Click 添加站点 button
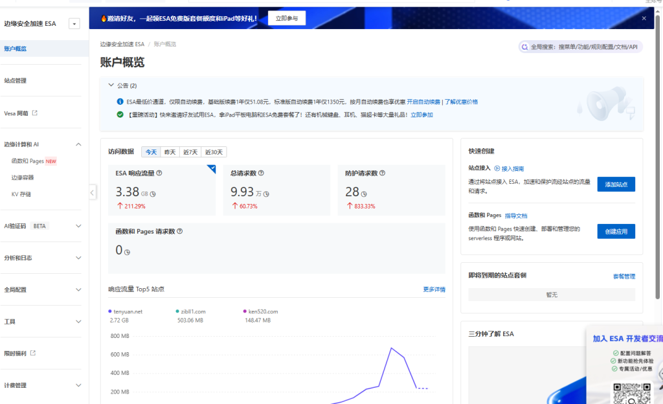 tap(616, 185)
